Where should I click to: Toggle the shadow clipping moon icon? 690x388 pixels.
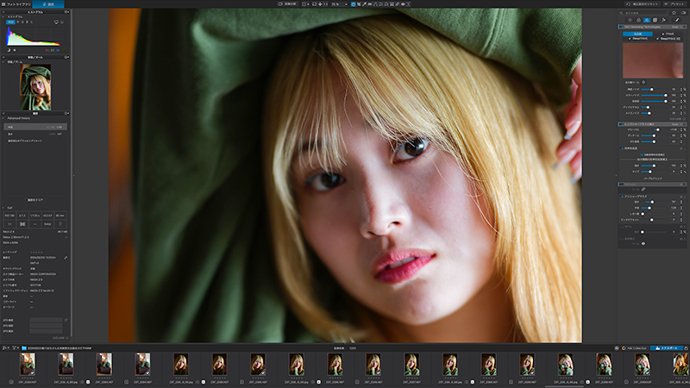click(x=9, y=50)
